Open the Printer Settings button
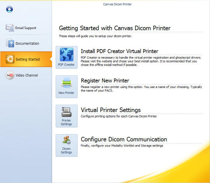Viewport: 210px width, 183px height. pos(66,116)
